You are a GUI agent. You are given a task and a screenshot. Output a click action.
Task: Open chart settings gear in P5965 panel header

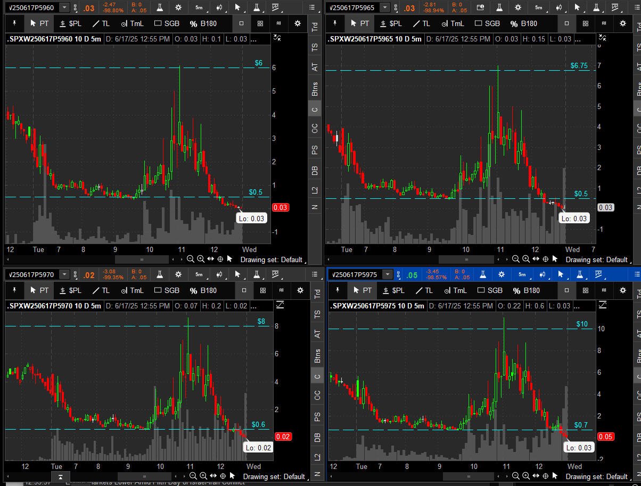tap(517, 7)
